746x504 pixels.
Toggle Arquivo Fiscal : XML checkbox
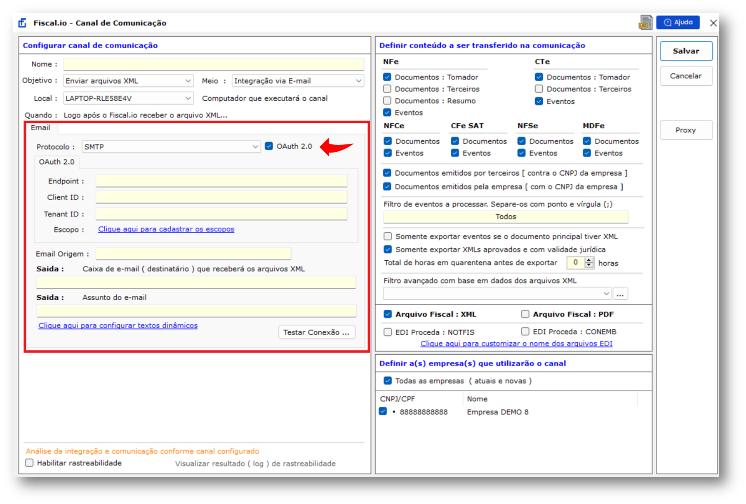(388, 314)
